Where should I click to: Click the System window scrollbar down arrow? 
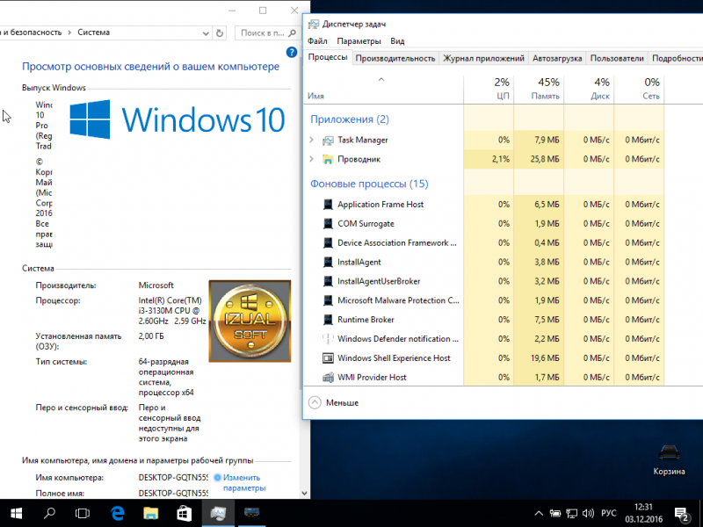pos(305,494)
